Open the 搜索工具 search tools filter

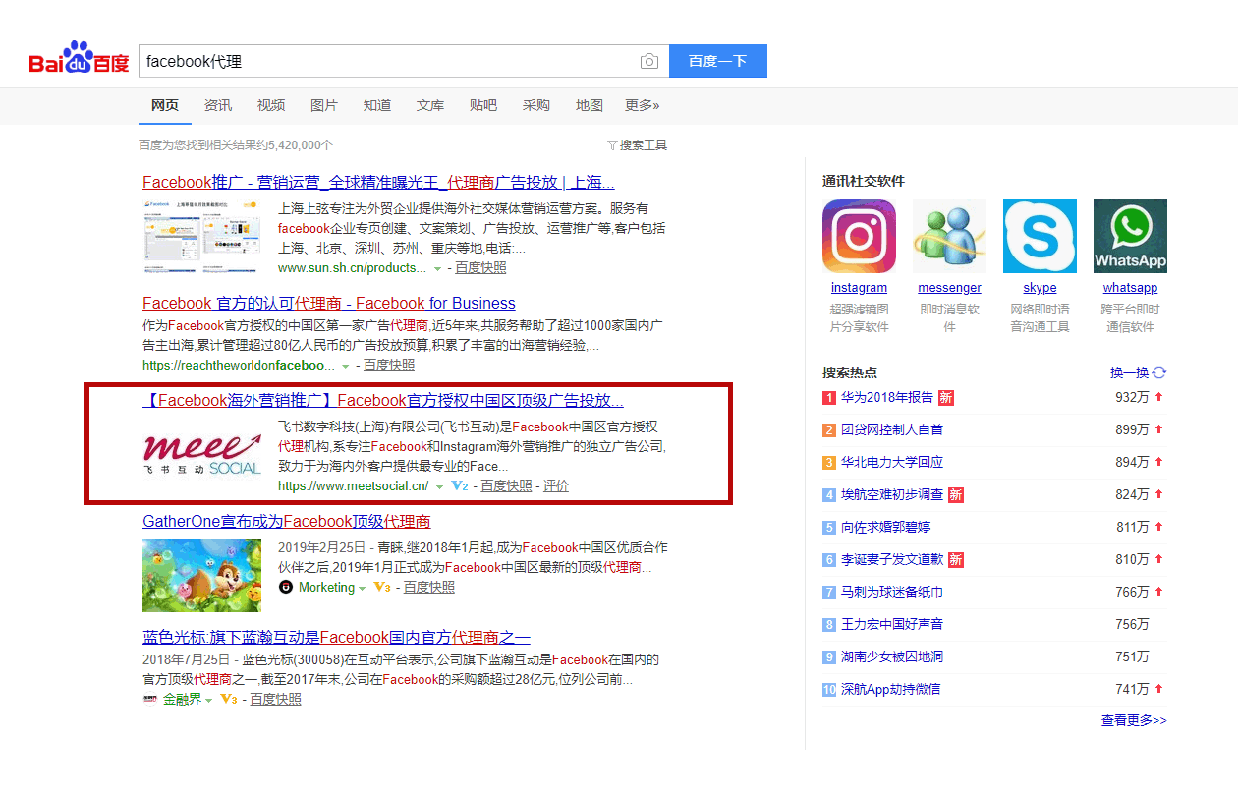coord(638,145)
